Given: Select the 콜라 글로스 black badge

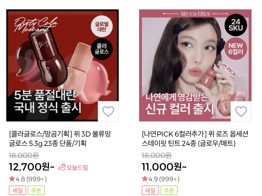Looking at the screenshot, I should point(102,49).
